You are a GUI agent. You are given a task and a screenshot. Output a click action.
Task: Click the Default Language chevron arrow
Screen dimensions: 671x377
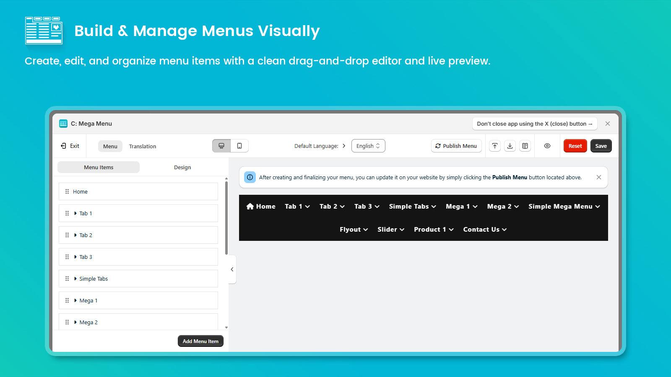(344, 146)
